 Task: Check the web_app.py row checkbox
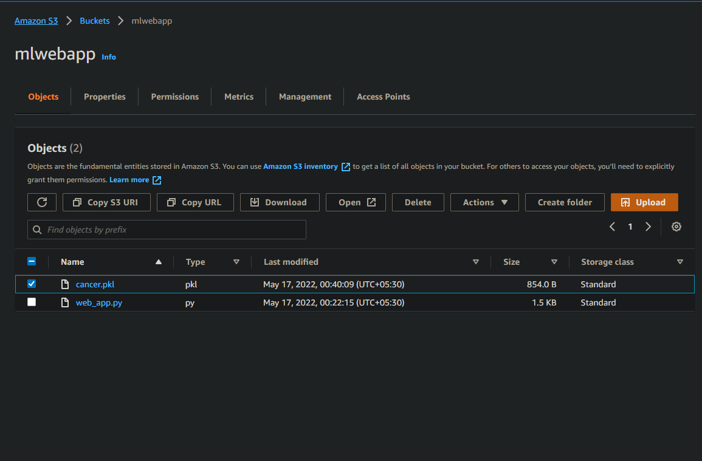click(x=32, y=302)
